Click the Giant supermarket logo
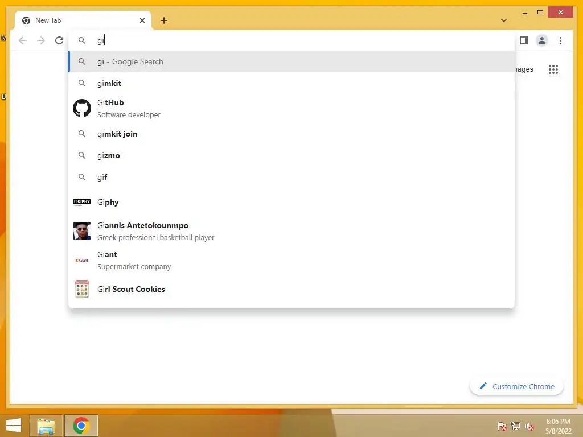 point(82,260)
